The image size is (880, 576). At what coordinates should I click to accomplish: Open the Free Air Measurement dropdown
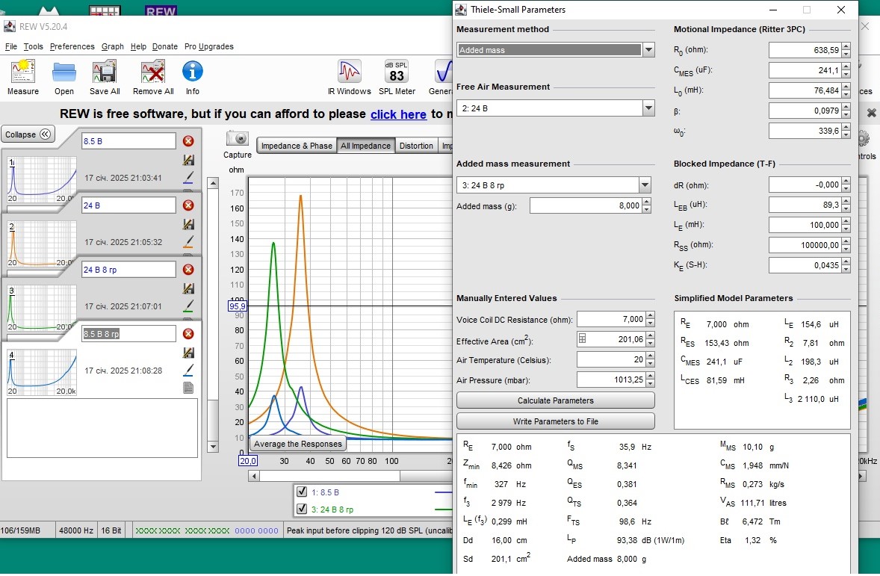pos(648,108)
